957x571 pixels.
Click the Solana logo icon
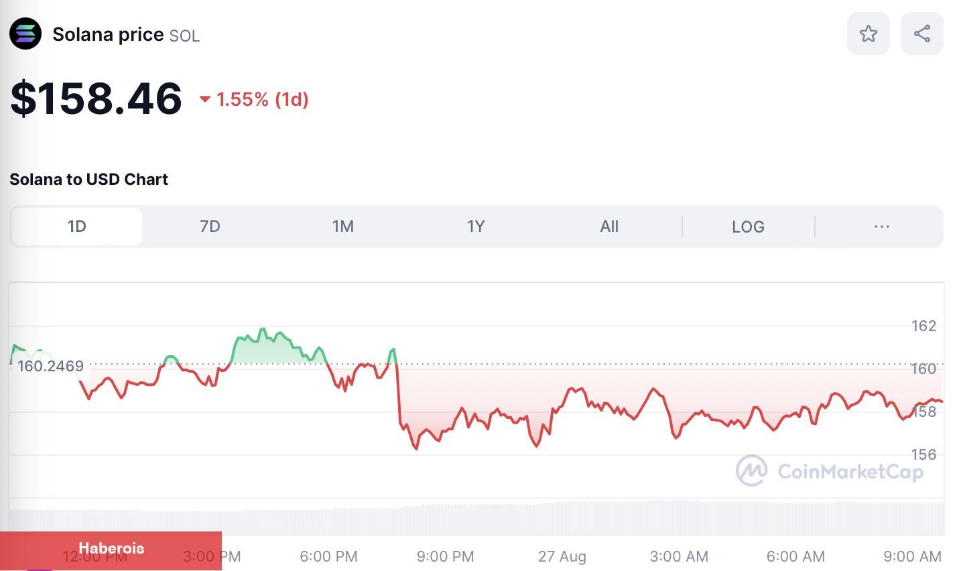[x=25, y=34]
